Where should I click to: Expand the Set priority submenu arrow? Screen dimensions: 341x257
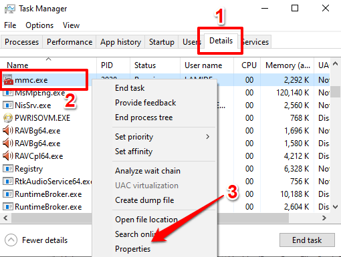point(208,137)
